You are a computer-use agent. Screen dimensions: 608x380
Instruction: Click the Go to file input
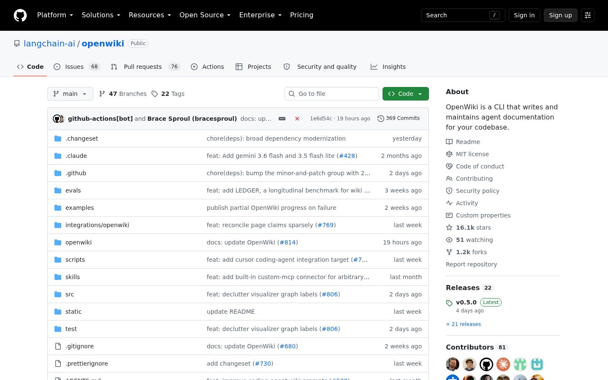tap(332, 94)
